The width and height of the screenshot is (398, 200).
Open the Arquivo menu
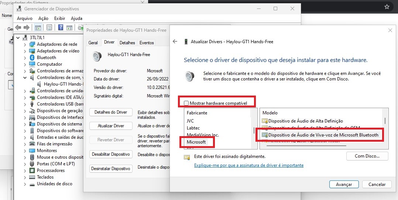click(25, 18)
